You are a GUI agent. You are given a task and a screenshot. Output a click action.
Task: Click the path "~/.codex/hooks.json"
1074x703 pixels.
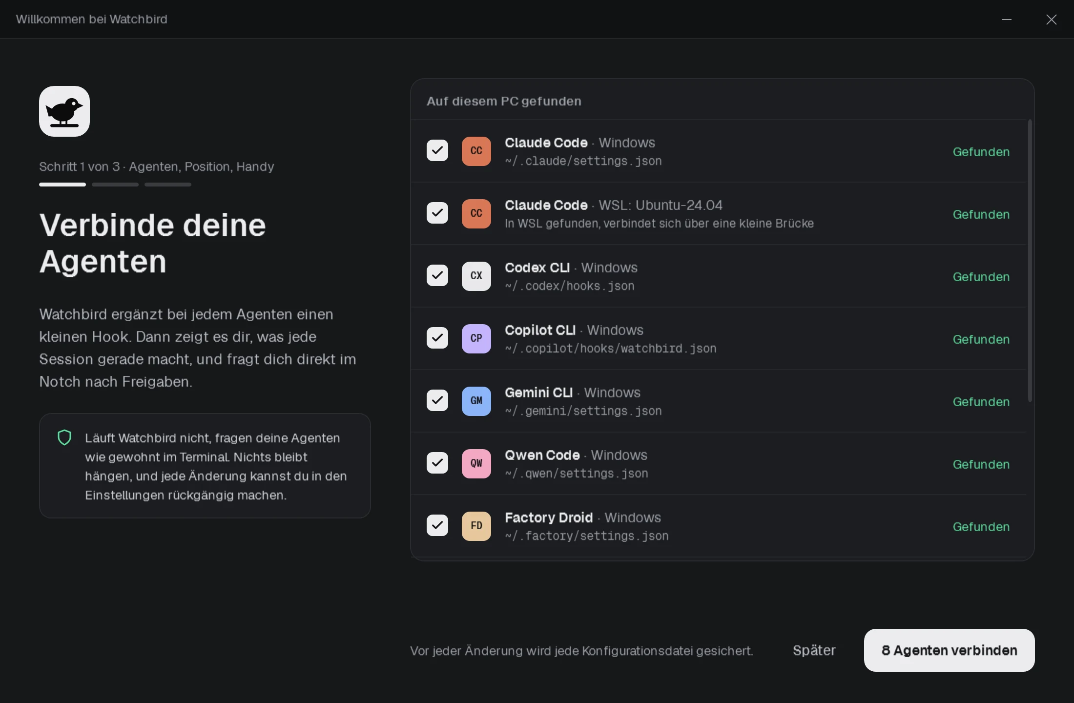570,286
